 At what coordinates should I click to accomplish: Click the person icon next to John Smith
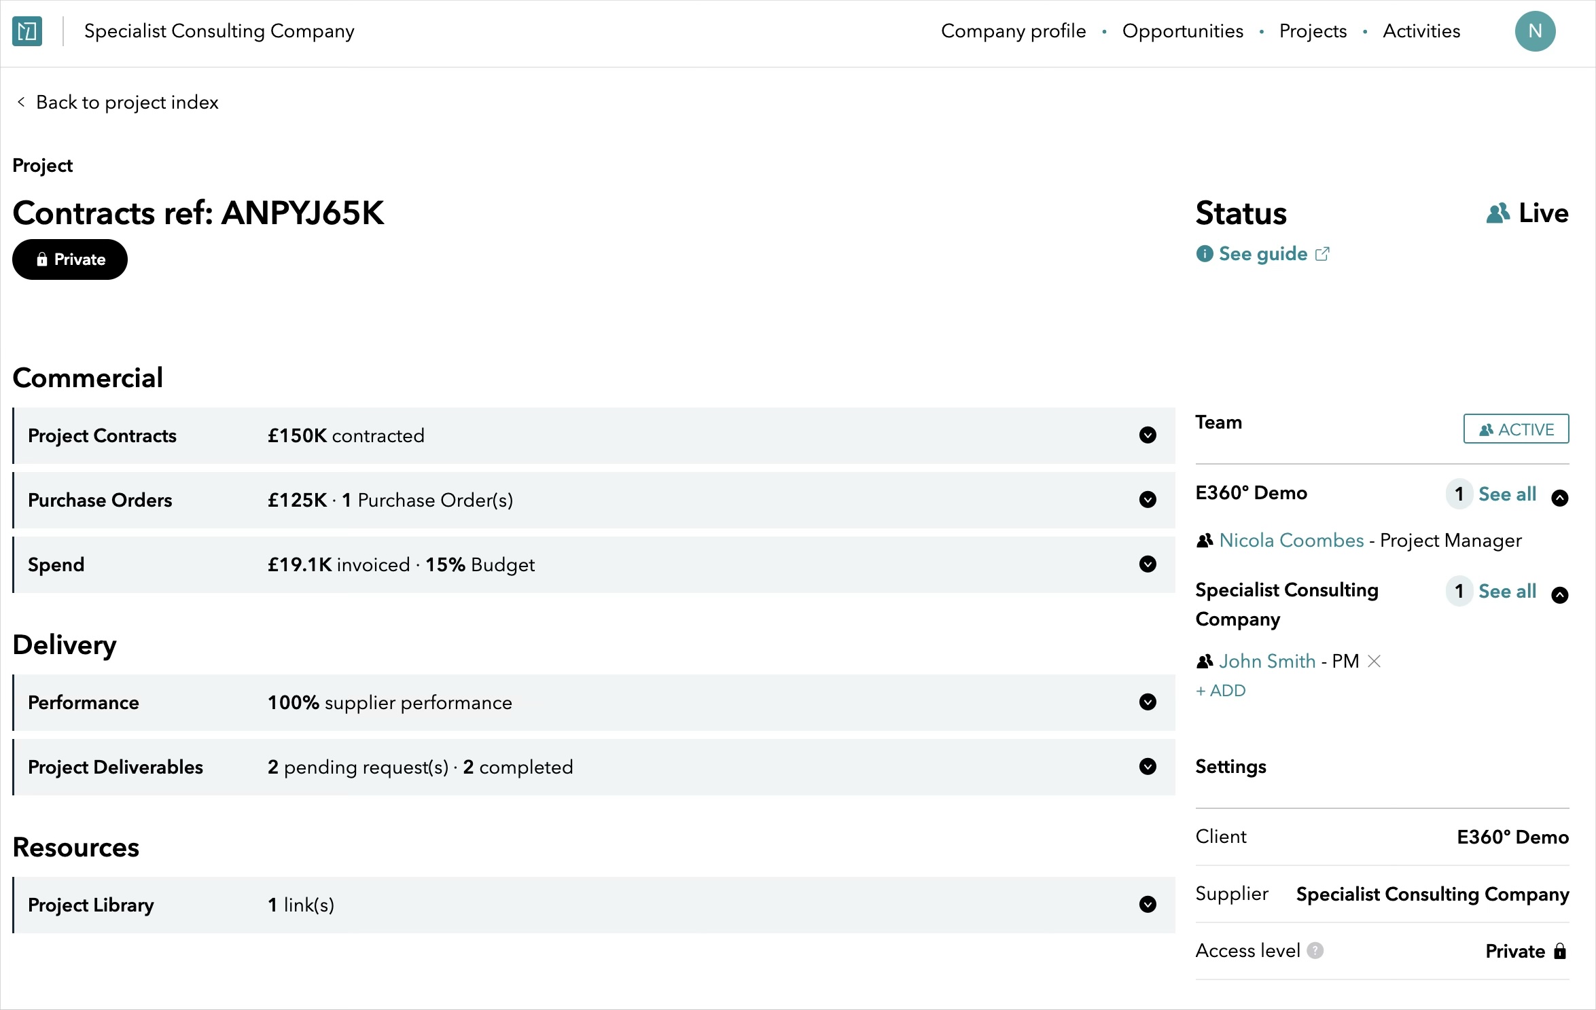[1205, 661]
